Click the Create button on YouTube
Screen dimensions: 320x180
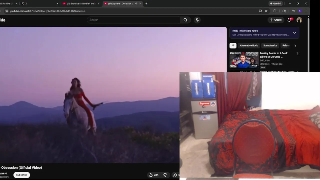coord(275,20)
